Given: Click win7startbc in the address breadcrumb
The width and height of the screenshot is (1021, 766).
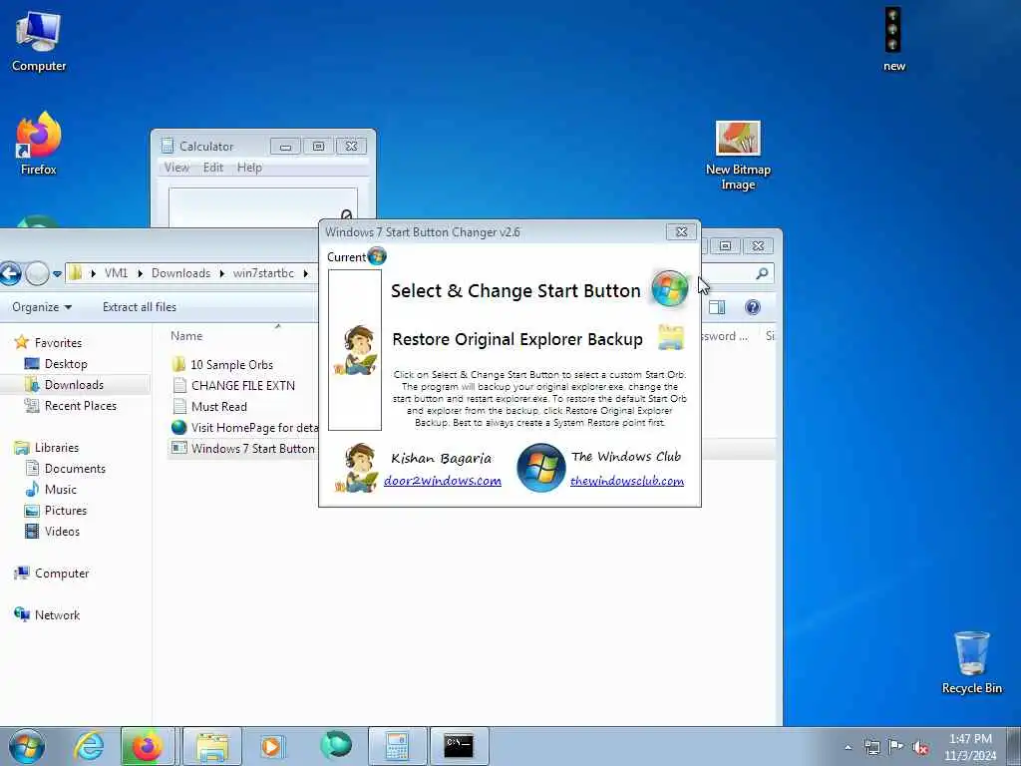Looking at the screenshot, I should pyautogui.click(x=263, y=273).
